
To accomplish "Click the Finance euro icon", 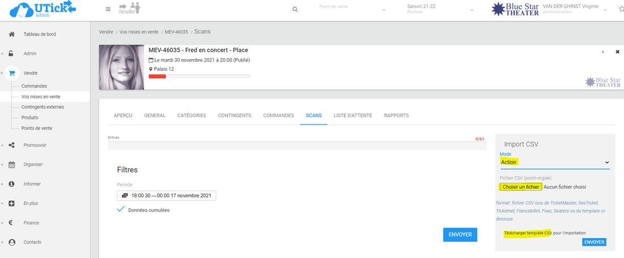I will (x=11, y=223).
